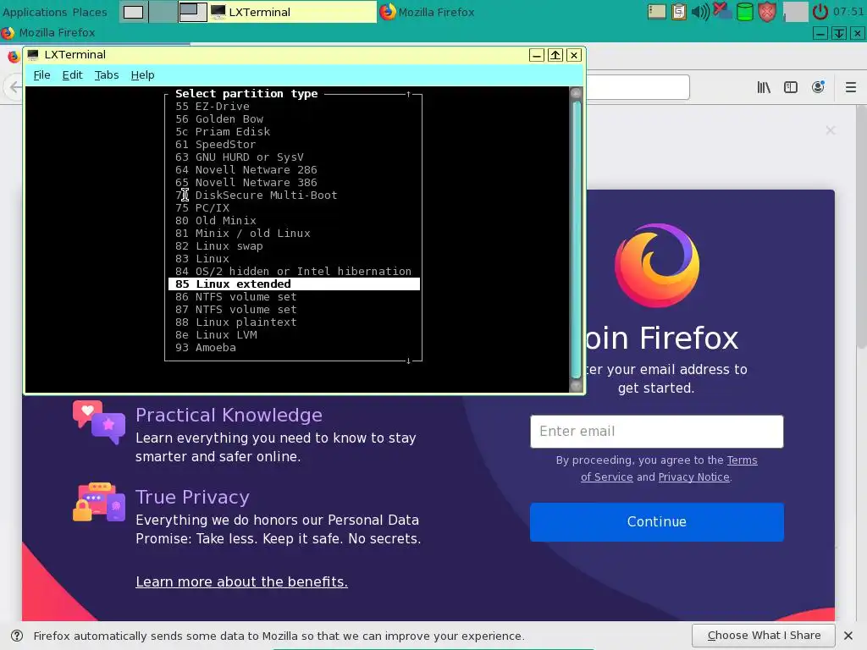The image size is (867, 650).
Task: Click the Enter email input field
Action: (x=656, y=431)
